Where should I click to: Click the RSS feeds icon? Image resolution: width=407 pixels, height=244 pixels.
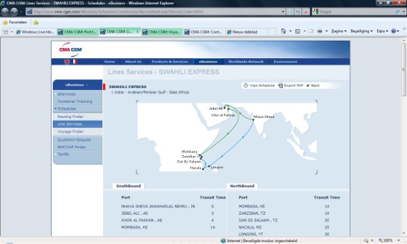pyautogui.click(x=298, y=31)
